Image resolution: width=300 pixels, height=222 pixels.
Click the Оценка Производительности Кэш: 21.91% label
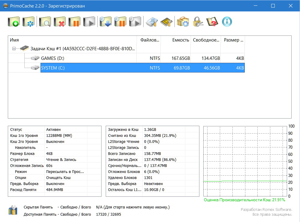tap(244, 200)
